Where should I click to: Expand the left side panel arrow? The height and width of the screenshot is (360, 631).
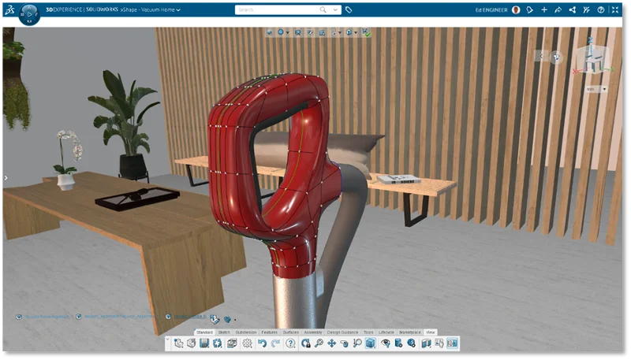click(x=5, y=178)
